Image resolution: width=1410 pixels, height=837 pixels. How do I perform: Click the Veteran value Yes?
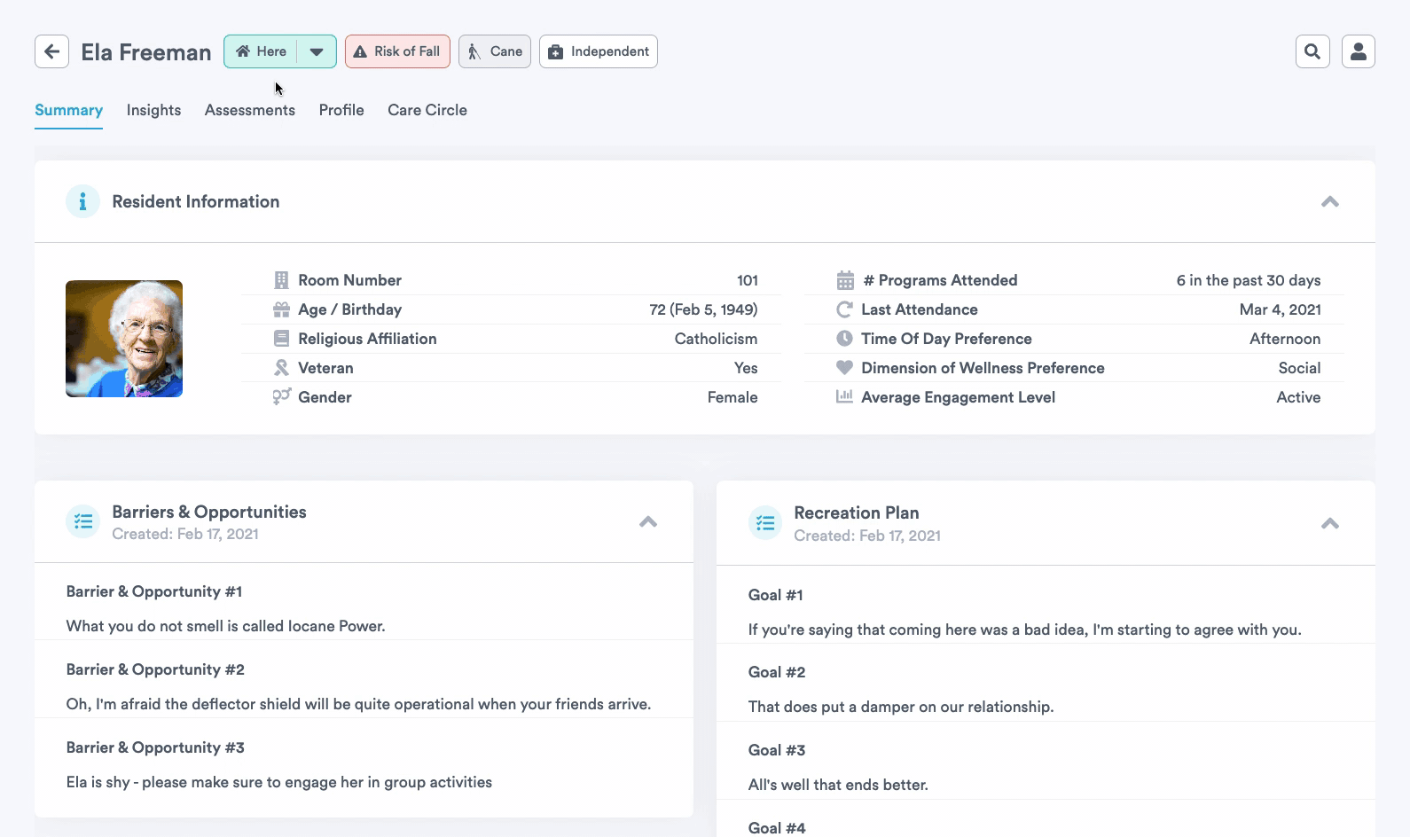pos(746,368)
